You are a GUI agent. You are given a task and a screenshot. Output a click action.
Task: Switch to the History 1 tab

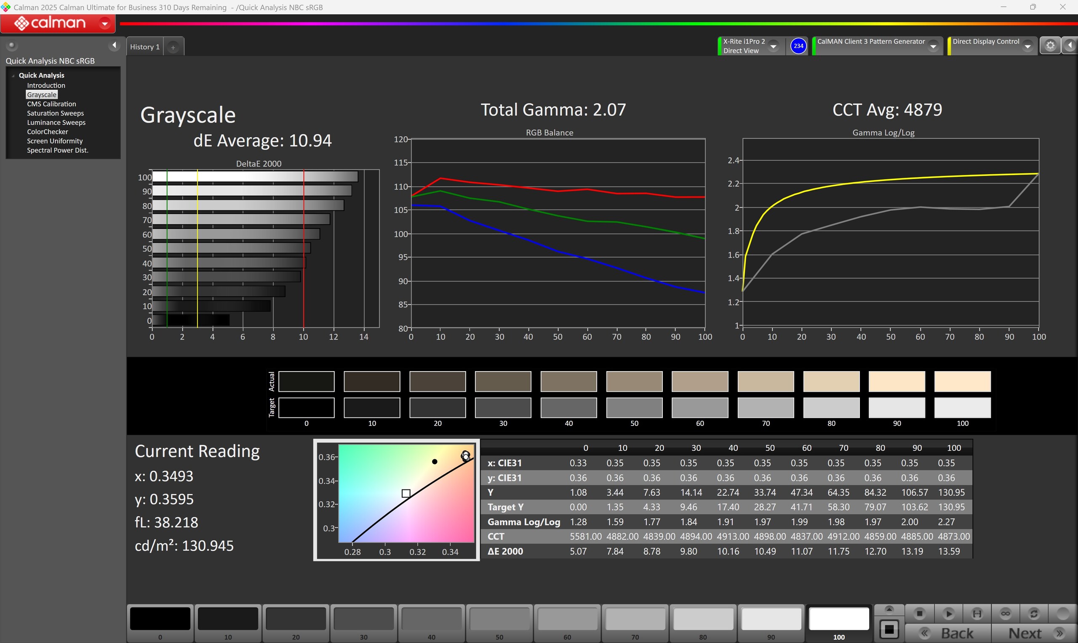pos(145,47)
